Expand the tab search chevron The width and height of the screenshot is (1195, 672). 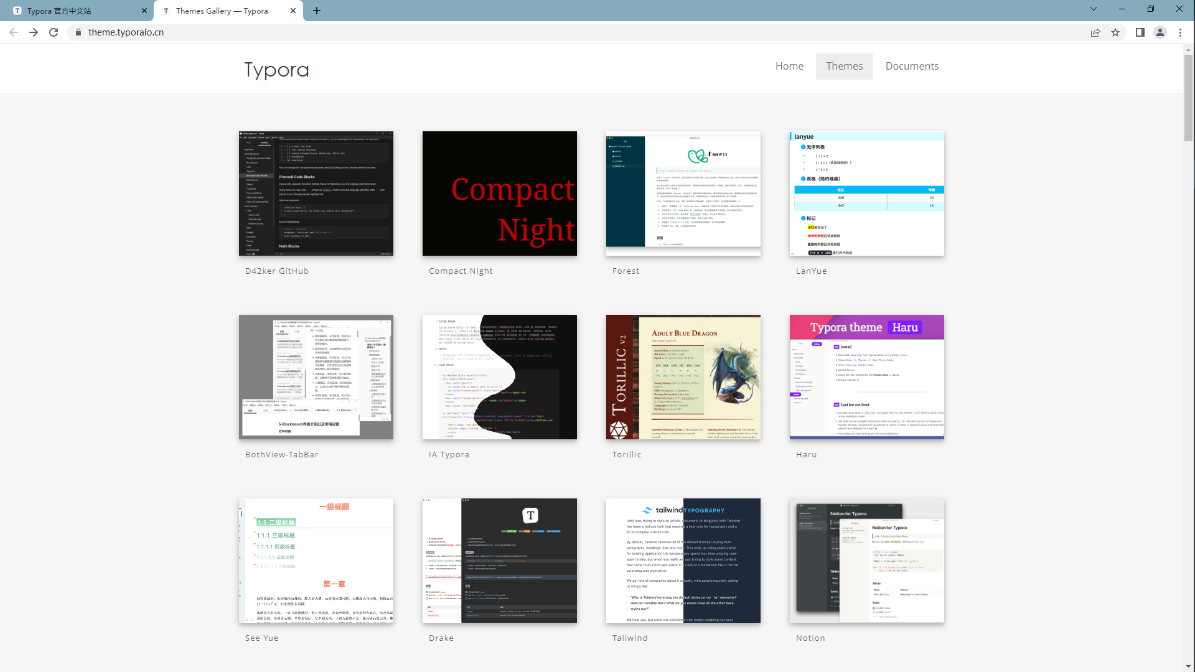click(x=1094, y=9)
